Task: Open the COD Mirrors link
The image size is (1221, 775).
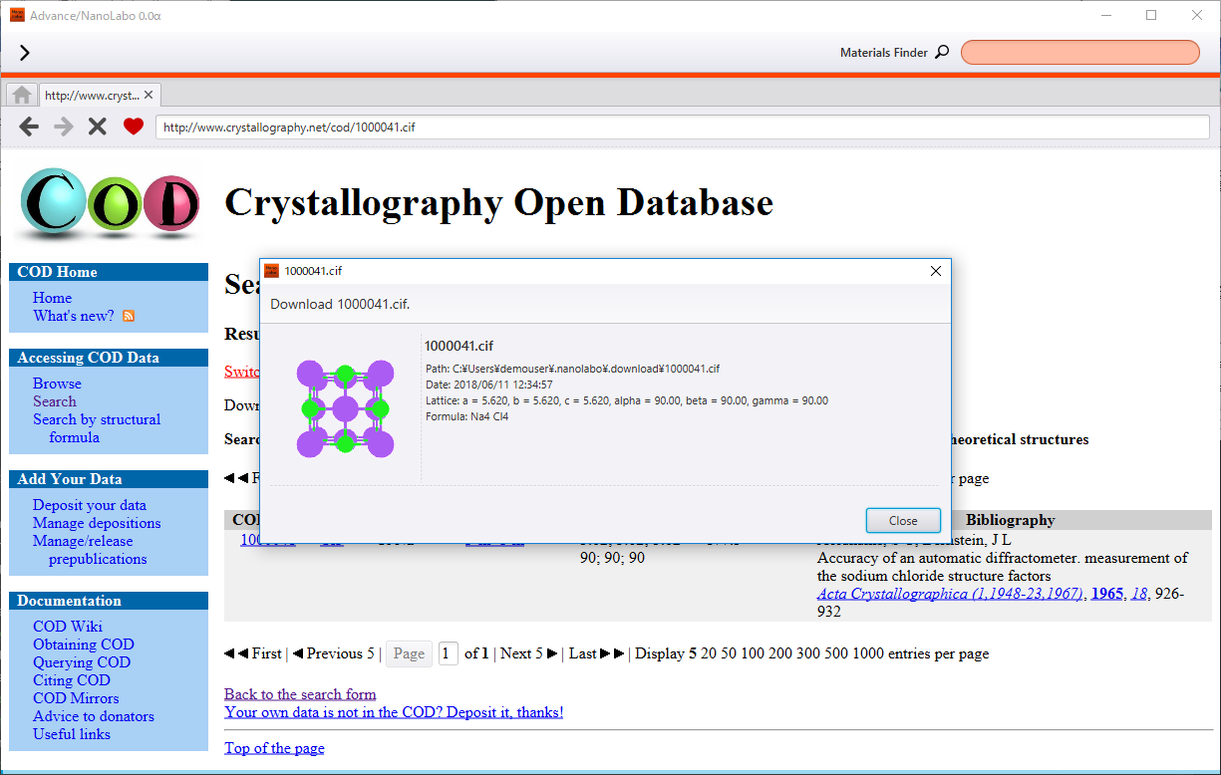Action: point(76,698)
